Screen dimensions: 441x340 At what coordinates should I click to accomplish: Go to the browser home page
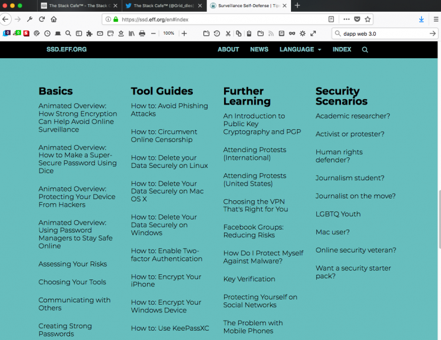point(54,19)
